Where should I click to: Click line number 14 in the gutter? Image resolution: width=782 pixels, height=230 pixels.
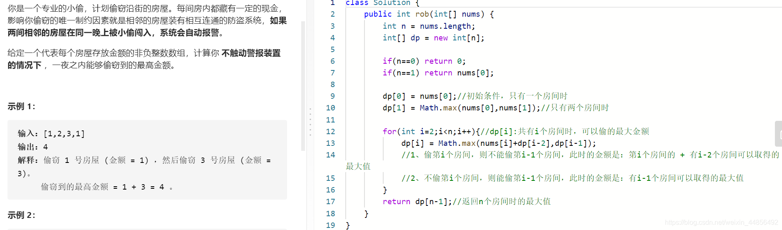[x=330, y=155]
